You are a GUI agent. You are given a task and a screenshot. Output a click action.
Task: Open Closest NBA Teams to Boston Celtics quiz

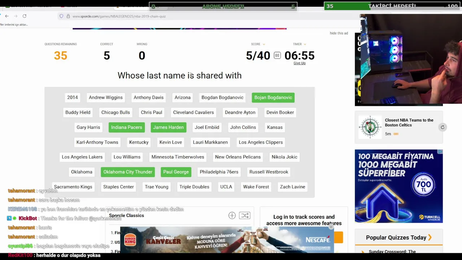[409, 122]
